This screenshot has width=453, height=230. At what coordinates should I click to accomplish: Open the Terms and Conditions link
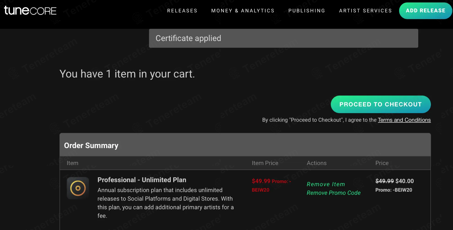pyautogui.click(x=404, y=120)
